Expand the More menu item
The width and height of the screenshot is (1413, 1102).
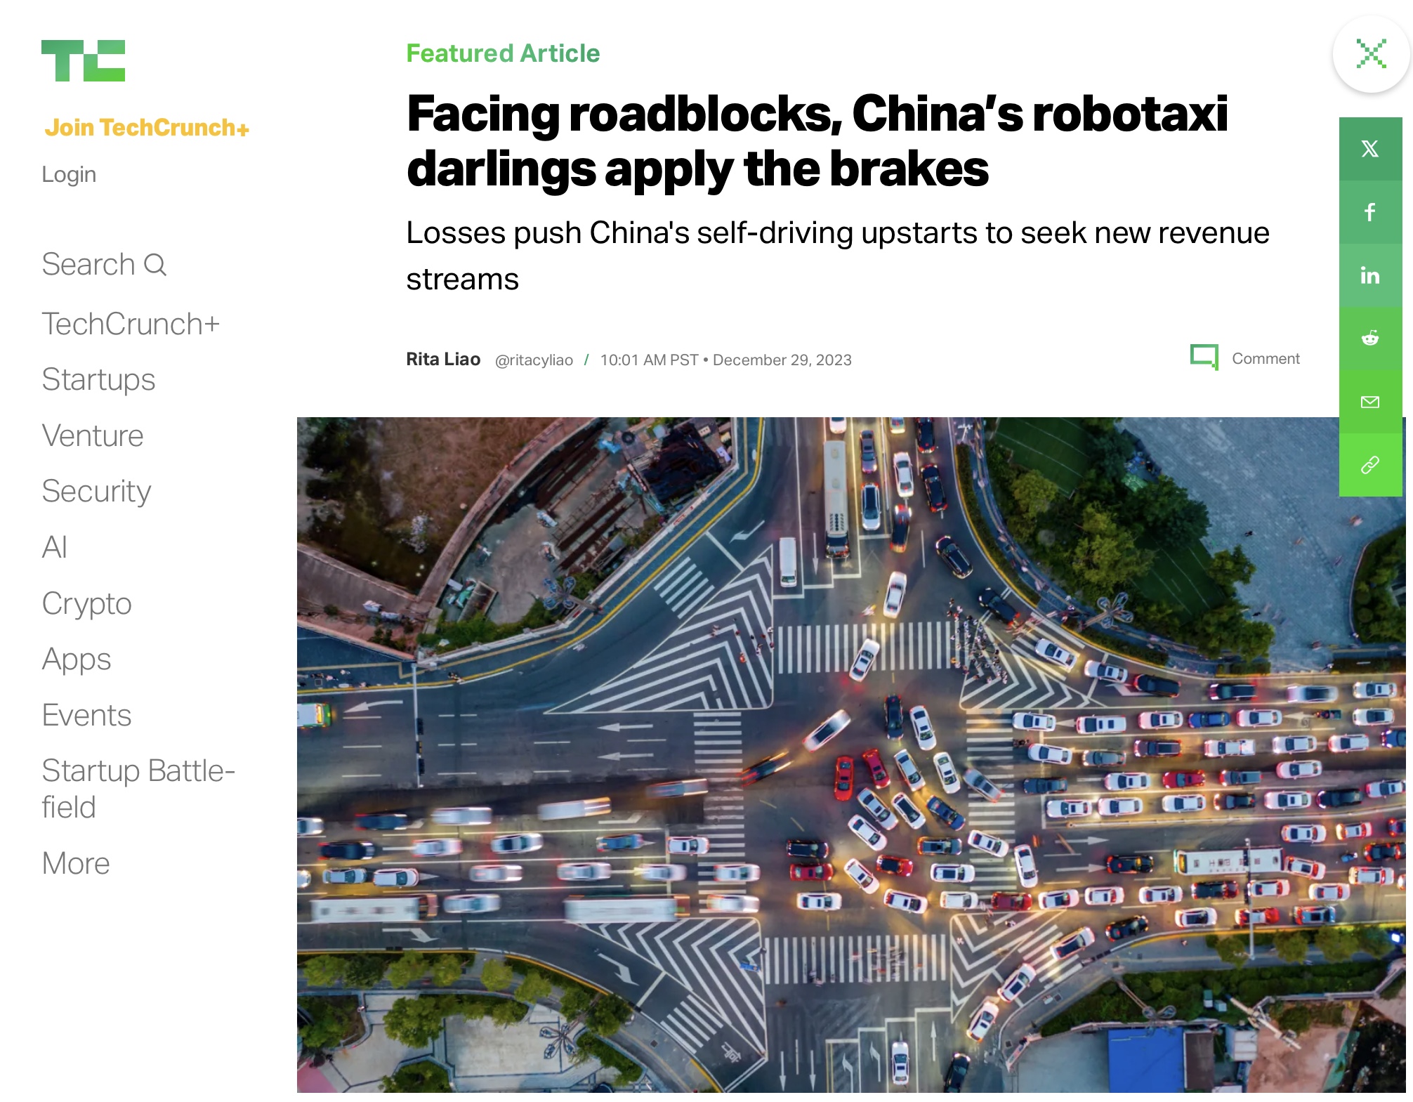76,863
